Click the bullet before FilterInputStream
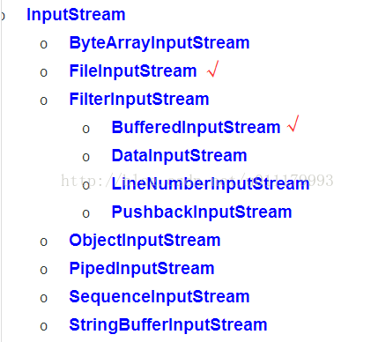Screen dimensions: 378x342 click(44, 101)
